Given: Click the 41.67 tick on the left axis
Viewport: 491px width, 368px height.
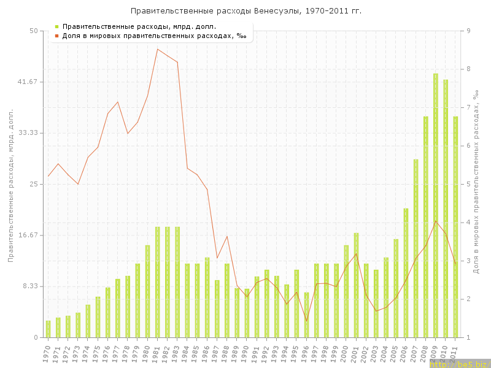Looking at the screenshot, I should (27, 82).
